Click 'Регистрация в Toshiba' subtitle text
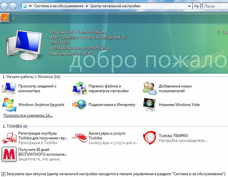Viewport: 228px width, 177px height. (x=38, y=143)
